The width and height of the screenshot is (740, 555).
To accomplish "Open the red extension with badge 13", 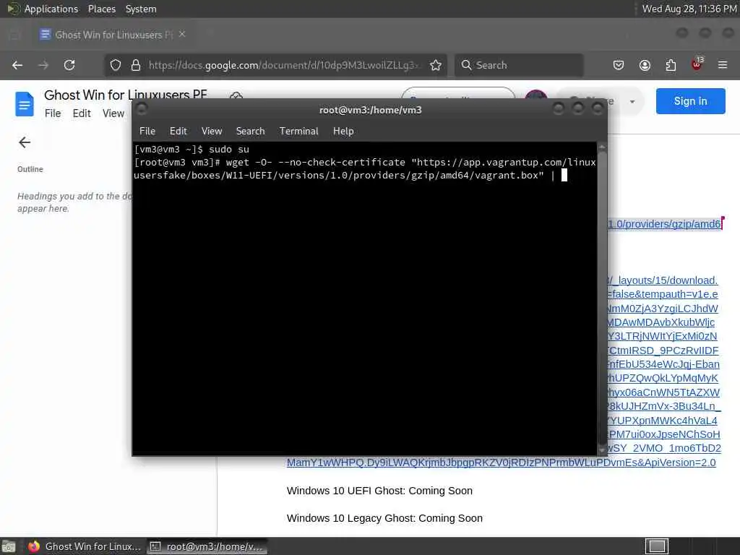I will pyautogui.click(x=697, y=64).
